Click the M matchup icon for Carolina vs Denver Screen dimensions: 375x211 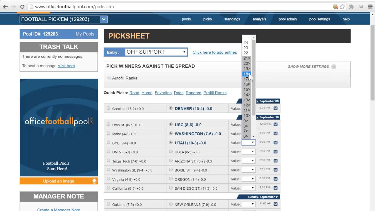(x=275, y=108)
